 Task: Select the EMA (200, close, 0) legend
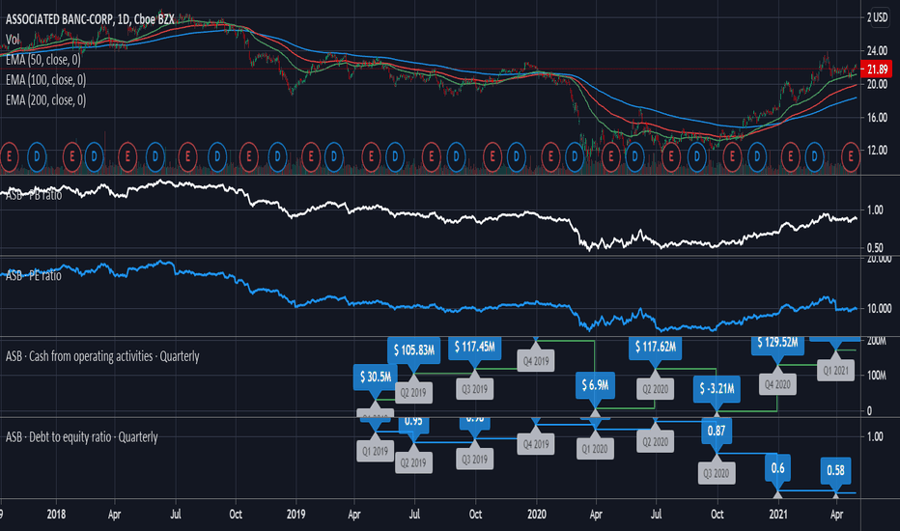tap(46, 99)
